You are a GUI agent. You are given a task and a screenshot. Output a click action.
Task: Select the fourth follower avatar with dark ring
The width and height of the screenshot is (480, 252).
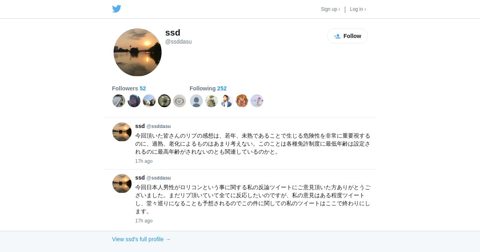coord(164,101)
